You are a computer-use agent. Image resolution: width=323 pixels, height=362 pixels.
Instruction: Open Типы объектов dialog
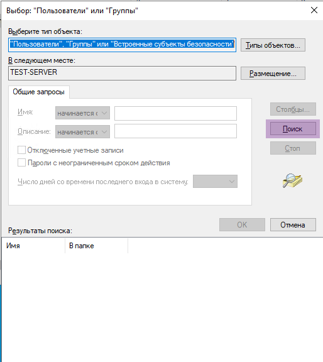273,45
